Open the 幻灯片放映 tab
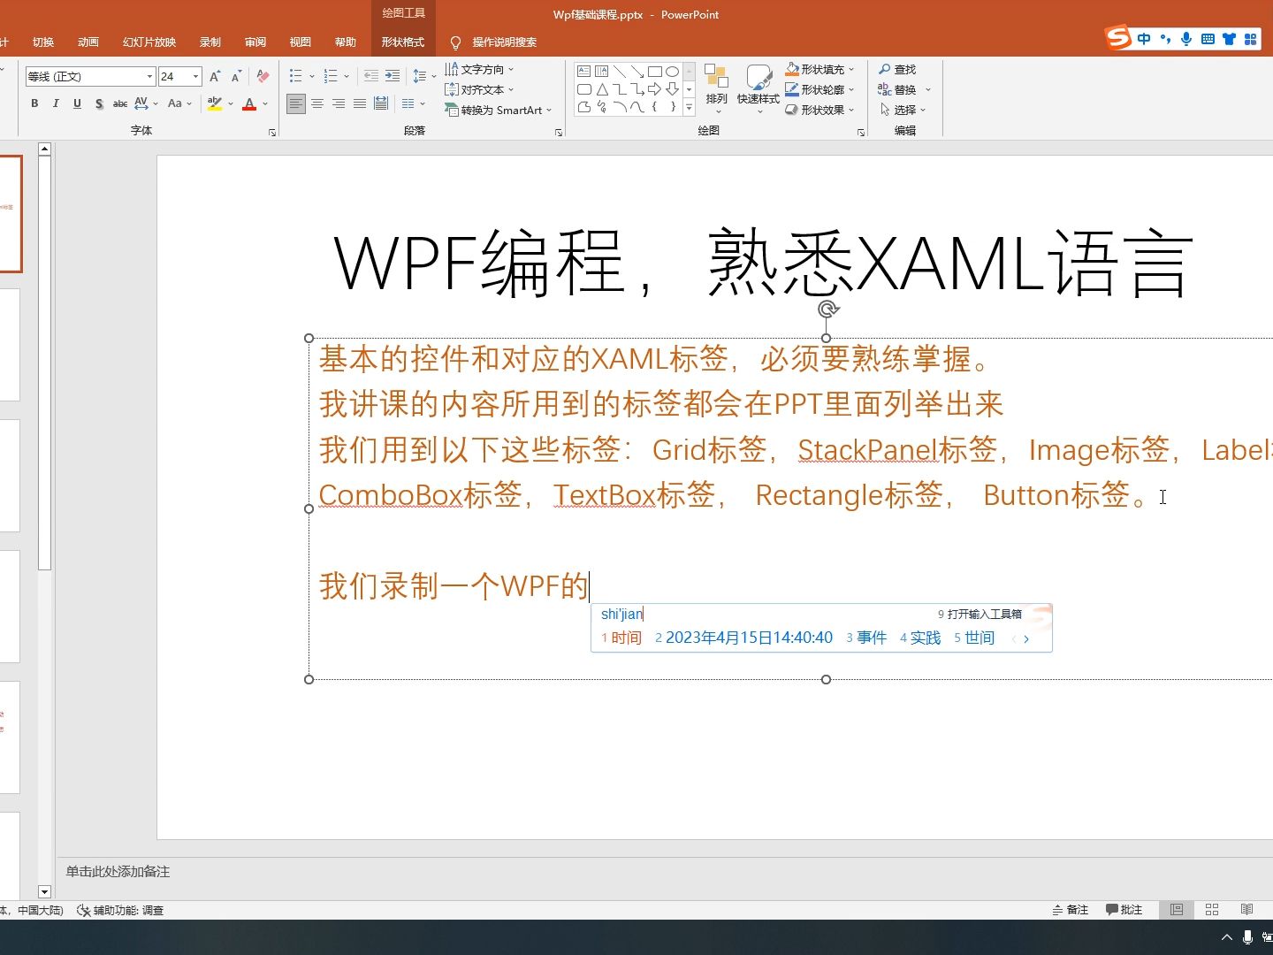The width and height of the screenshot is (1273, 955). [150, 42]
